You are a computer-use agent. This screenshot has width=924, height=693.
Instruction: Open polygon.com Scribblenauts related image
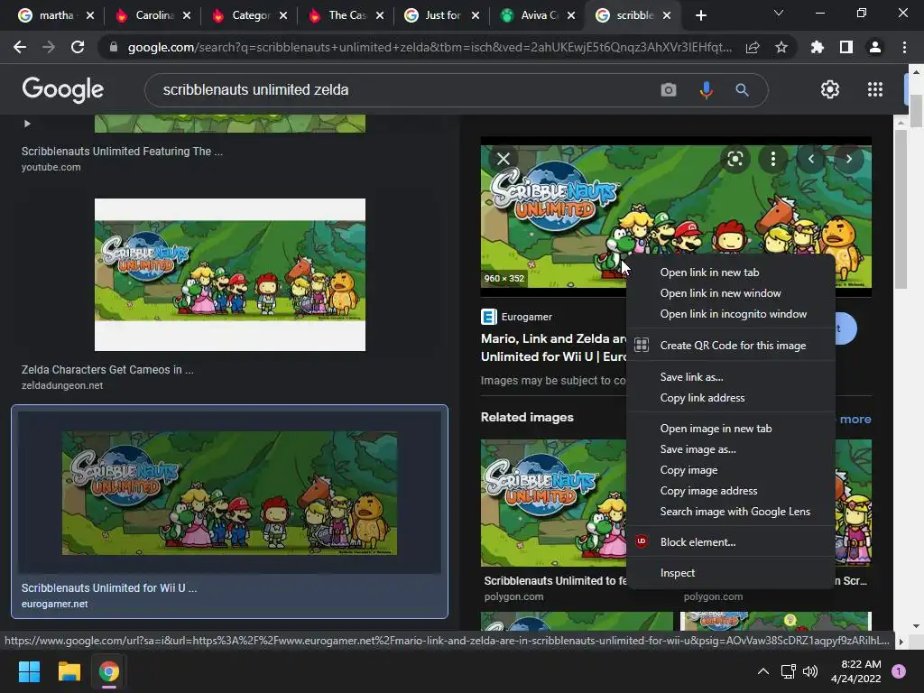coord(553,503)
